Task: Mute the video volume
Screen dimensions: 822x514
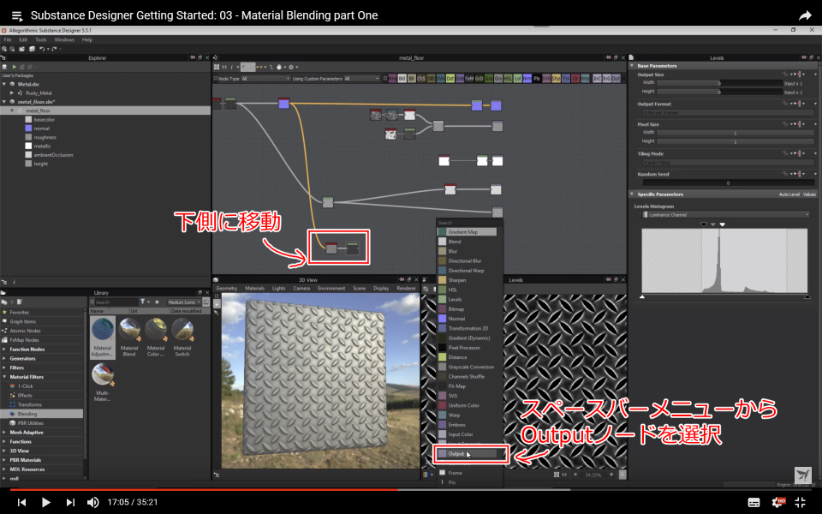Action: (x=92, y=502)
